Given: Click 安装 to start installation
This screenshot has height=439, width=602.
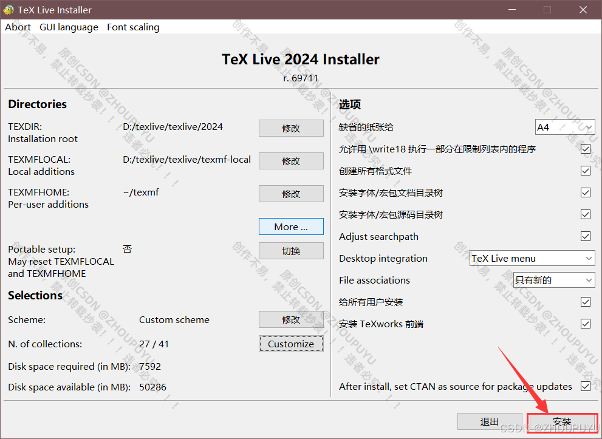Looking at the screenshot, I should tap(562, 423).
